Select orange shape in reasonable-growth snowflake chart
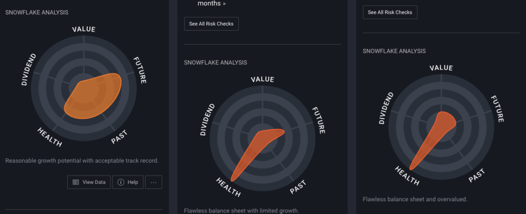 (x=92, y=95)
